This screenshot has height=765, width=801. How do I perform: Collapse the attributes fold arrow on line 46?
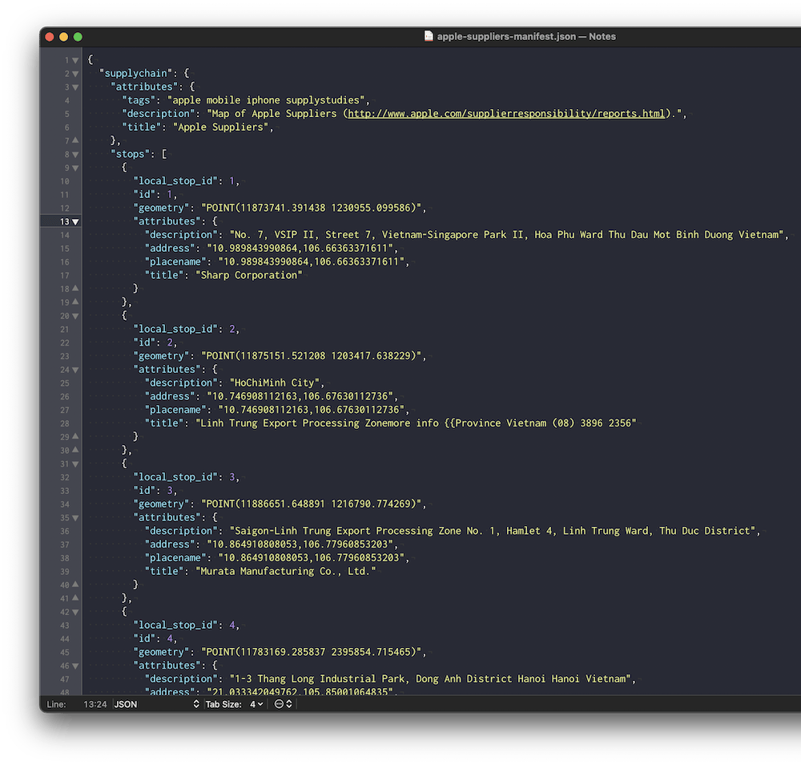pos(75,666)
